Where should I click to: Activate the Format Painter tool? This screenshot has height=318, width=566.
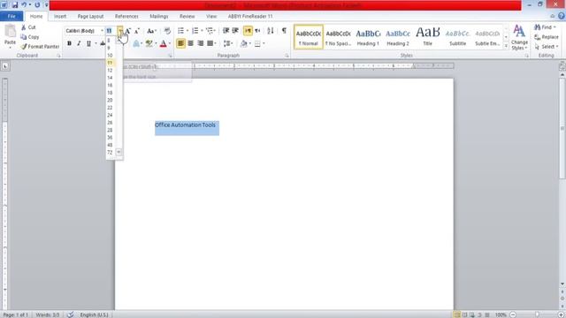tap(40, 47)
